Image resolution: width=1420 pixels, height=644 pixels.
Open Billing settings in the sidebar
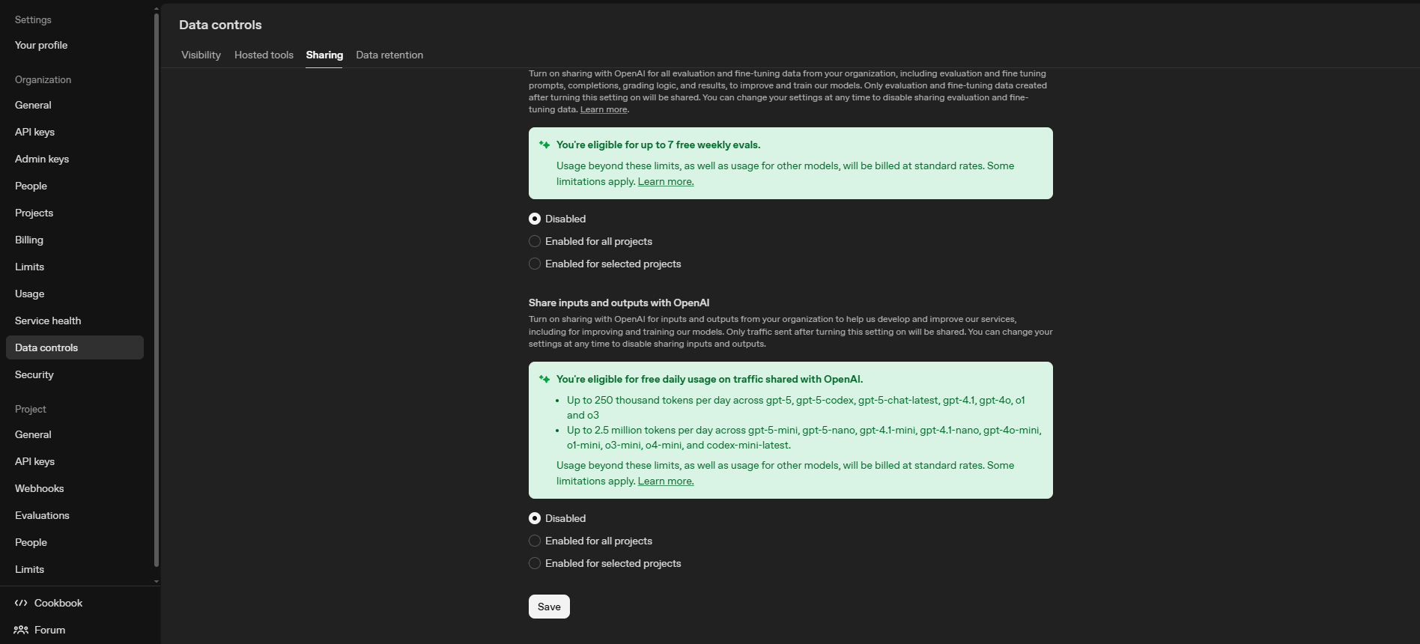pos(28,240)
